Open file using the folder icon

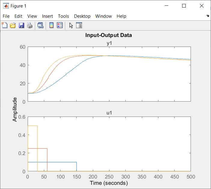point(13,25)
